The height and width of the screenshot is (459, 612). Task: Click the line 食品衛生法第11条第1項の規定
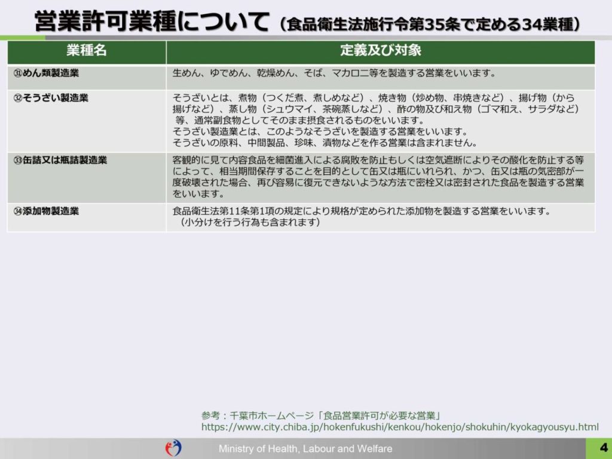(x=362, y=211)
